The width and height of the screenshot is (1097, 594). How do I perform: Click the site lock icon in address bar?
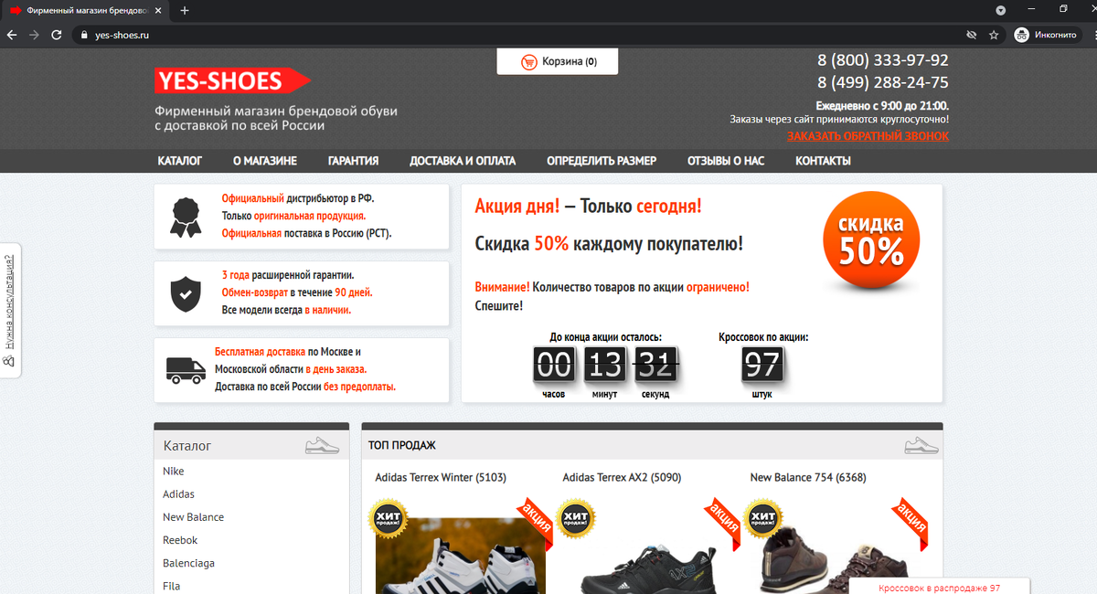tap(82, 35)
